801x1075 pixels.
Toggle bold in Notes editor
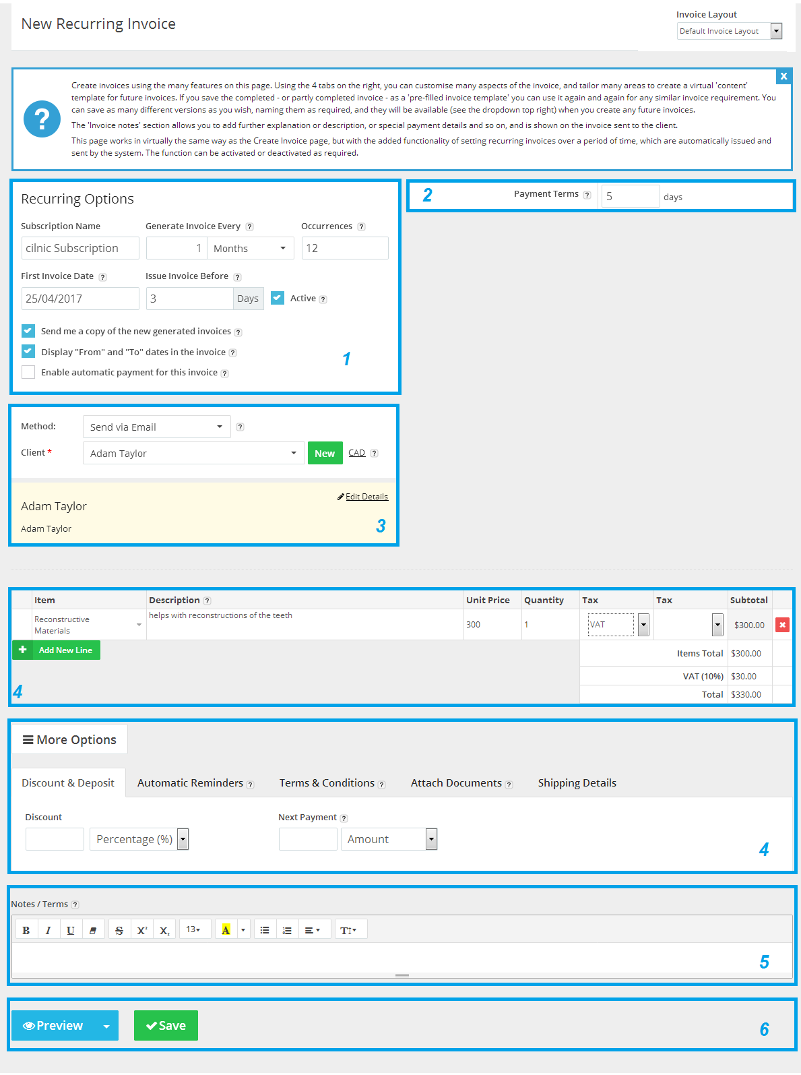(26, 930)
